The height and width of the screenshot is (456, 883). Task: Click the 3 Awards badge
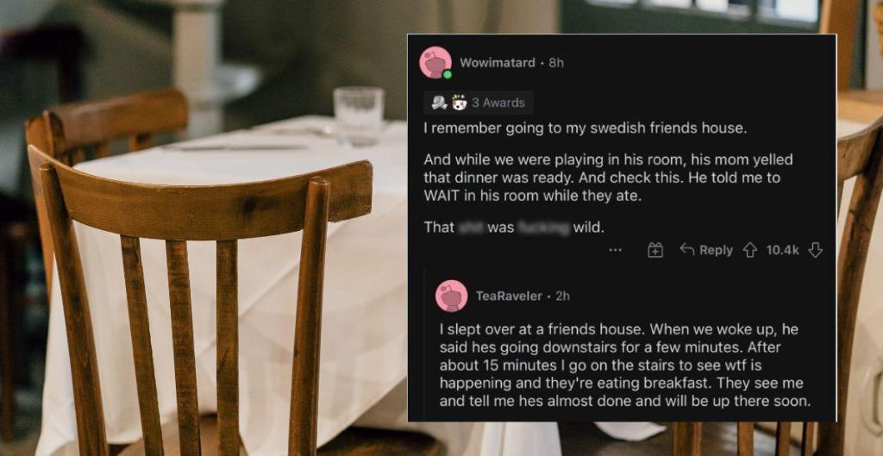click(x=498, y=103)
